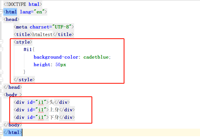Click fold end marker beside </style>
Screen dimensions: 200x139
point(1,80)
